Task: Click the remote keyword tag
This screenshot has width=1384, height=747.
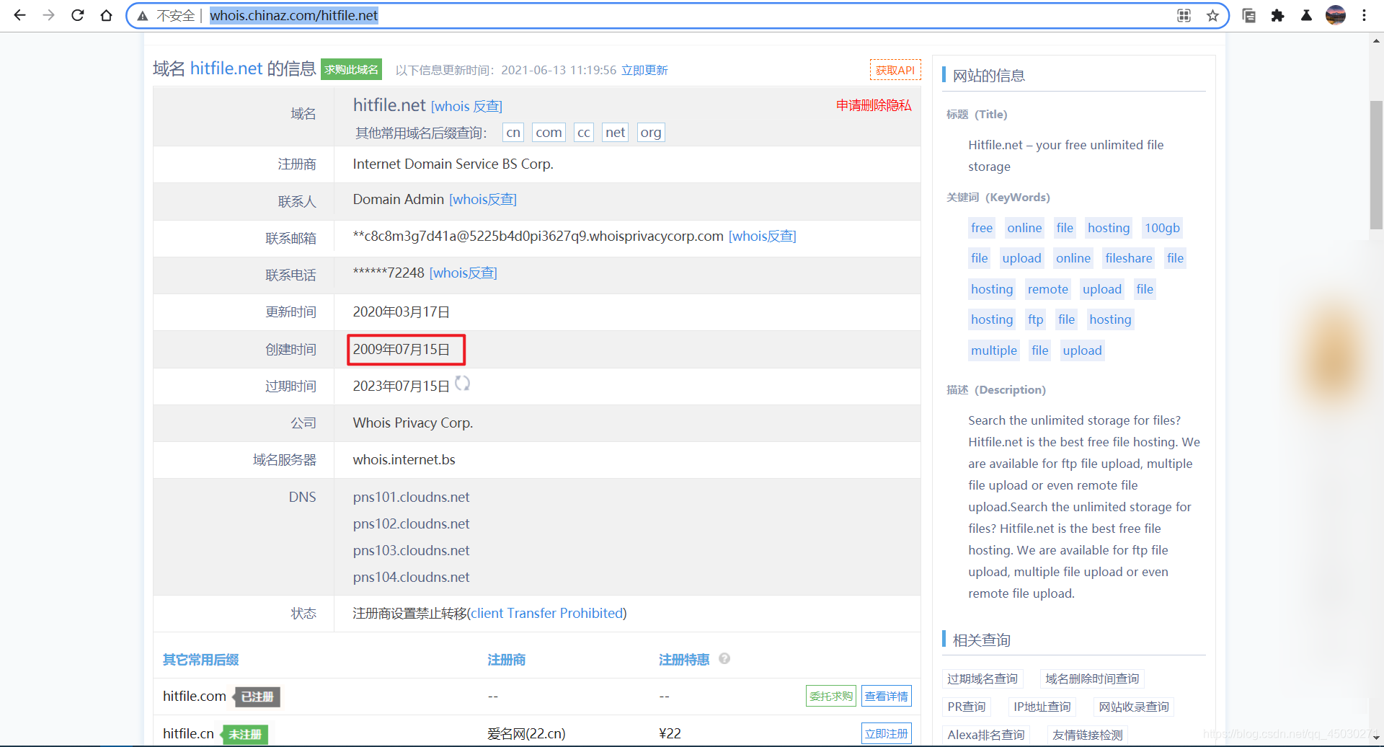Action: click(1048, 289)
